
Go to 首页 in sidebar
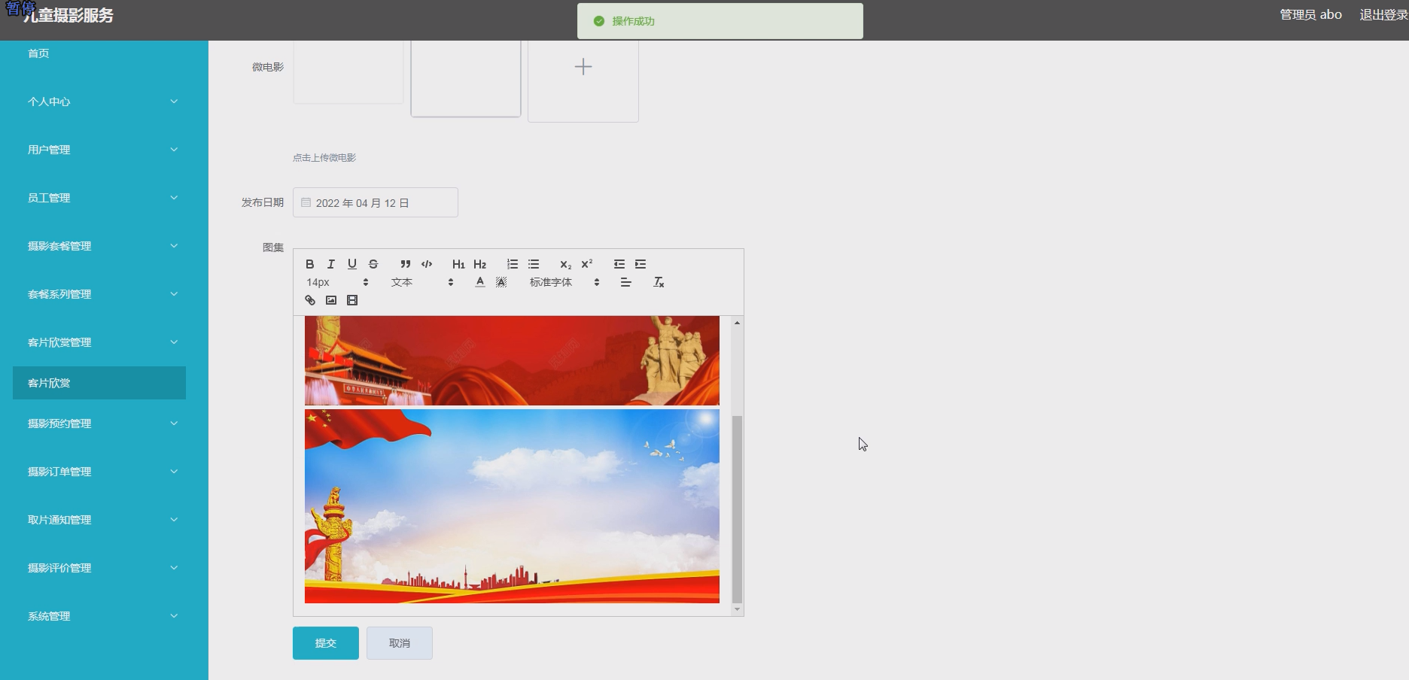coord(38,53)
